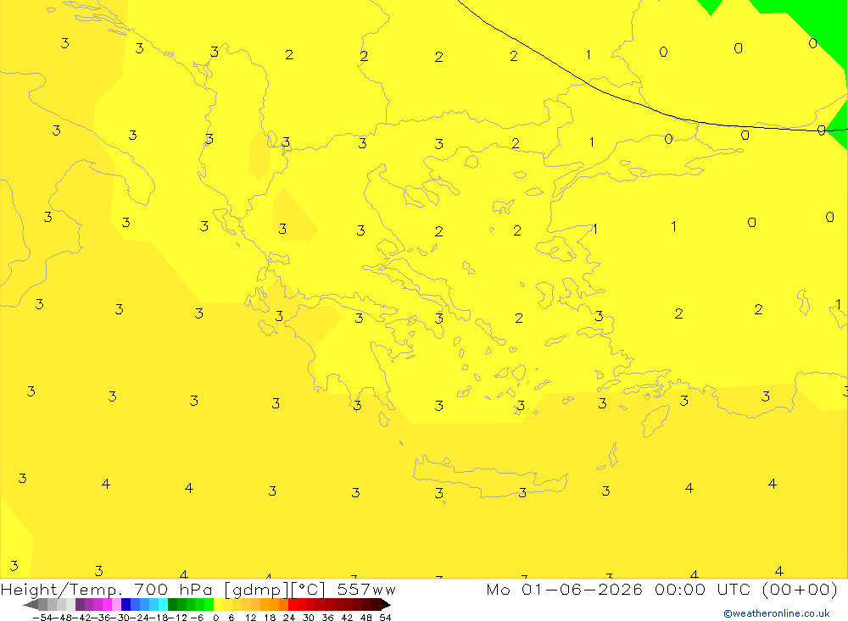The image size is (848, 621).
Task: Click the Mo 01-06-2026 00:00 UTC date text
Action: [661, 589]
